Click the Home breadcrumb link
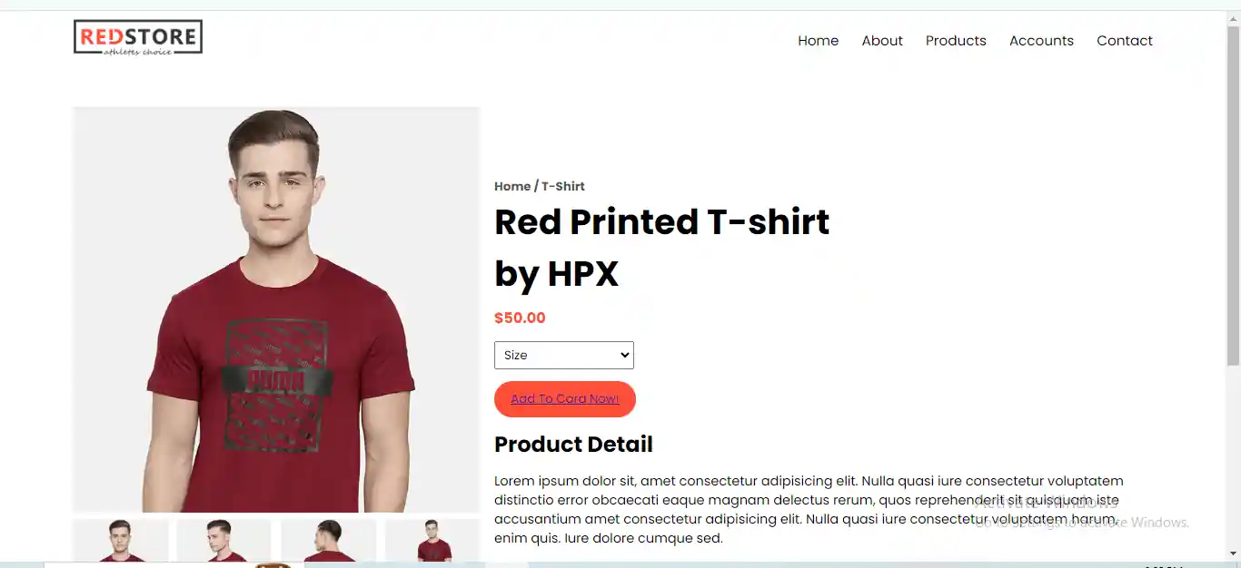 [x=512, y=186]
